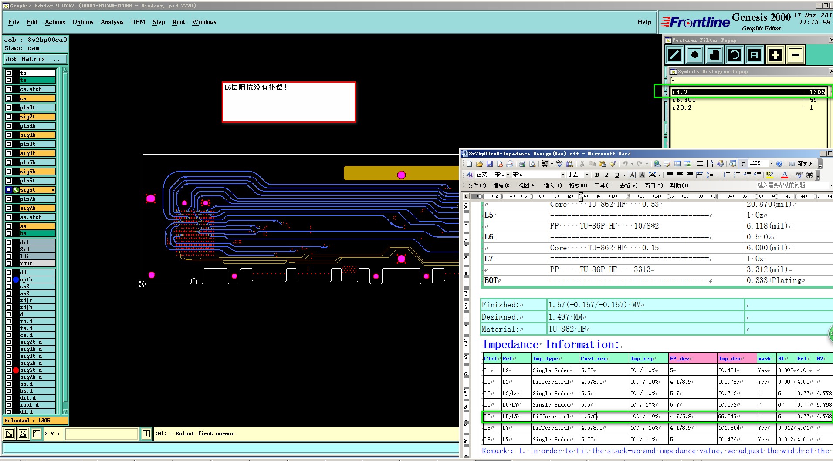
Task: Toggle display checkbox for sig2t layer
Action: [x=9, y=117]
